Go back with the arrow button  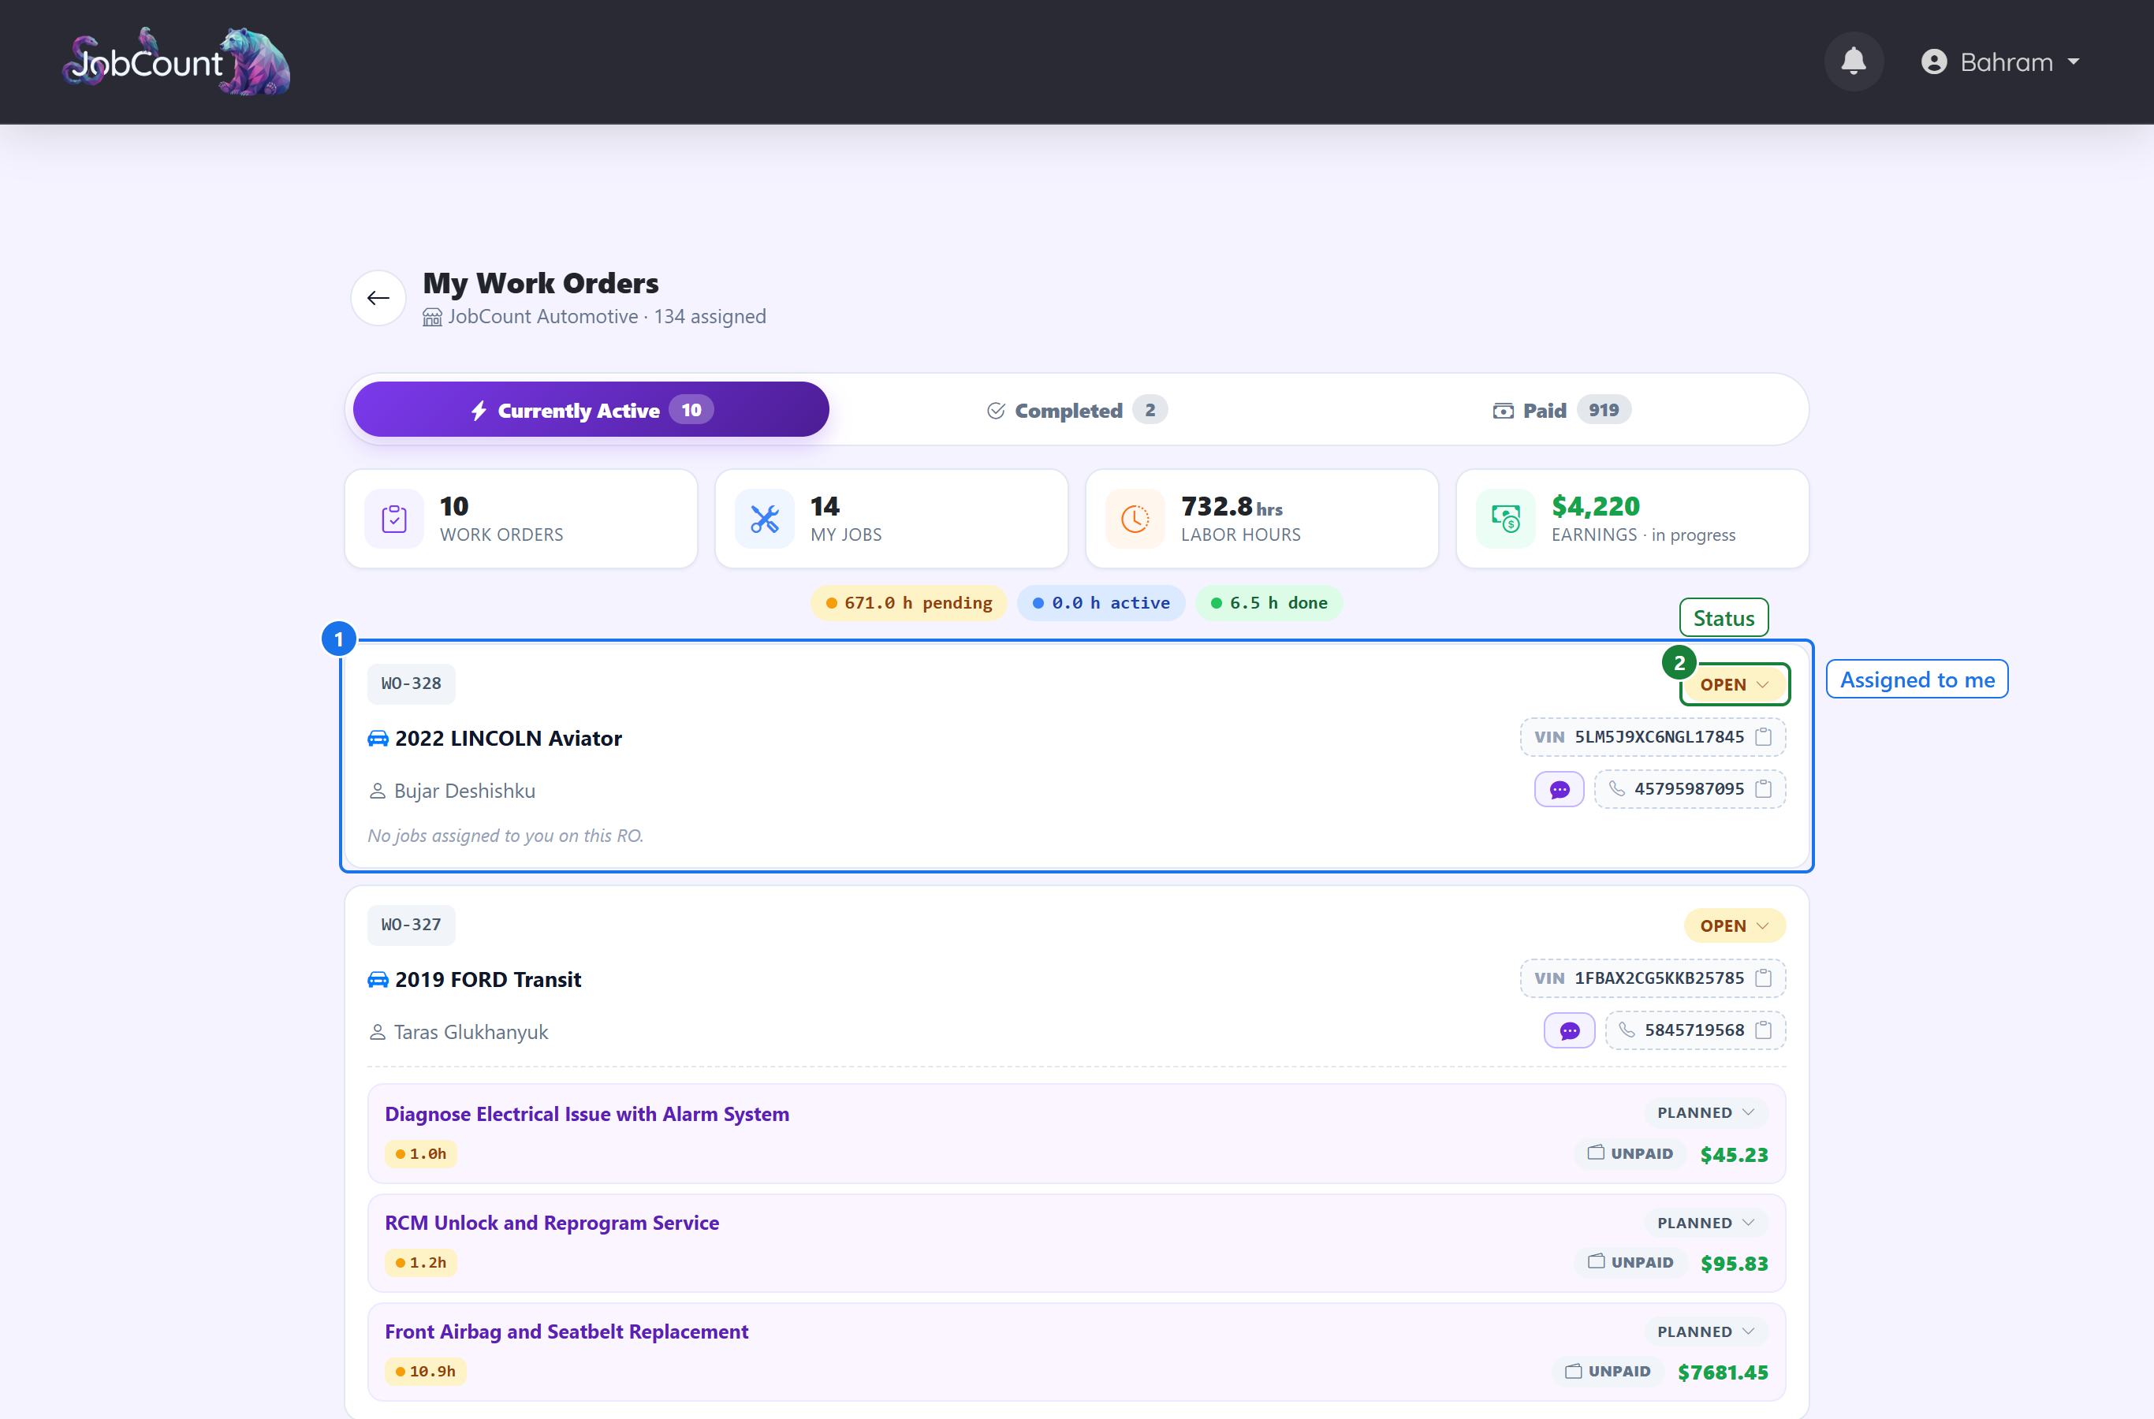point(378,298)
